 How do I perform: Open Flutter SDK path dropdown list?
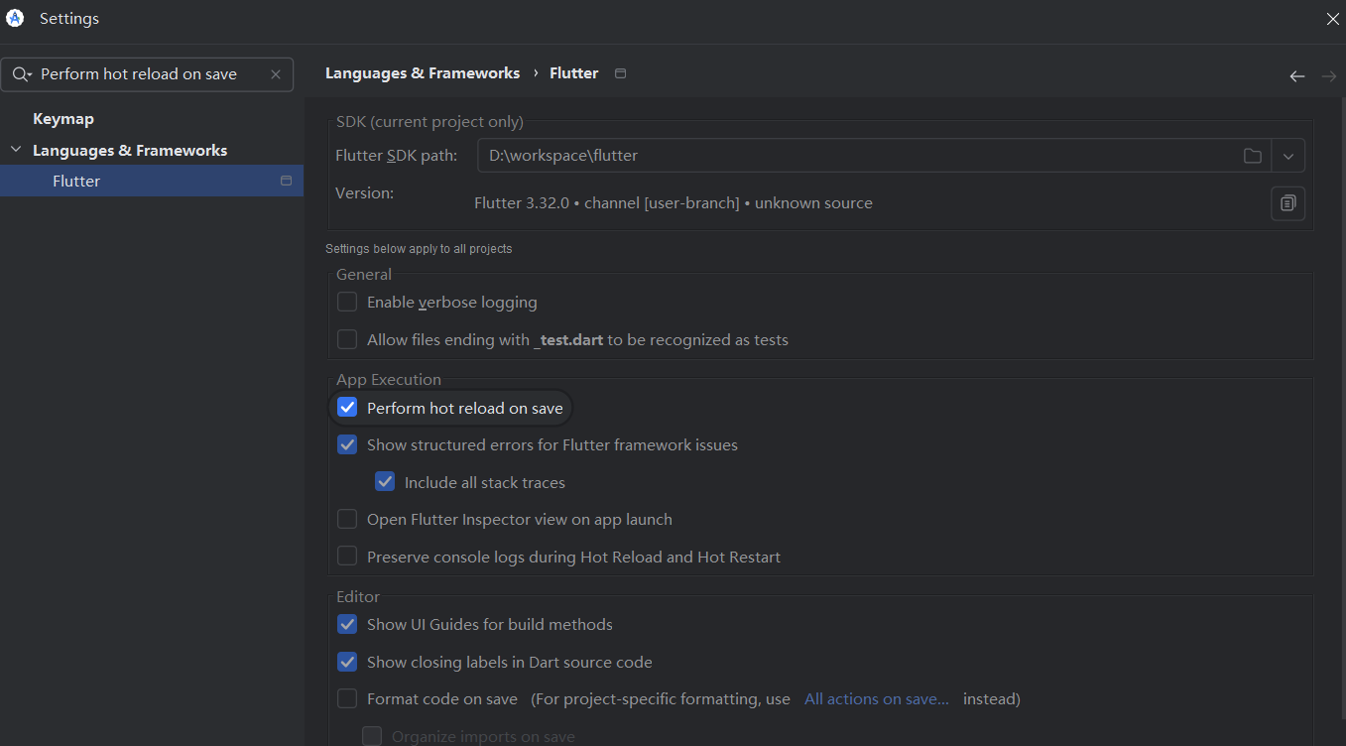point(1288,156)
